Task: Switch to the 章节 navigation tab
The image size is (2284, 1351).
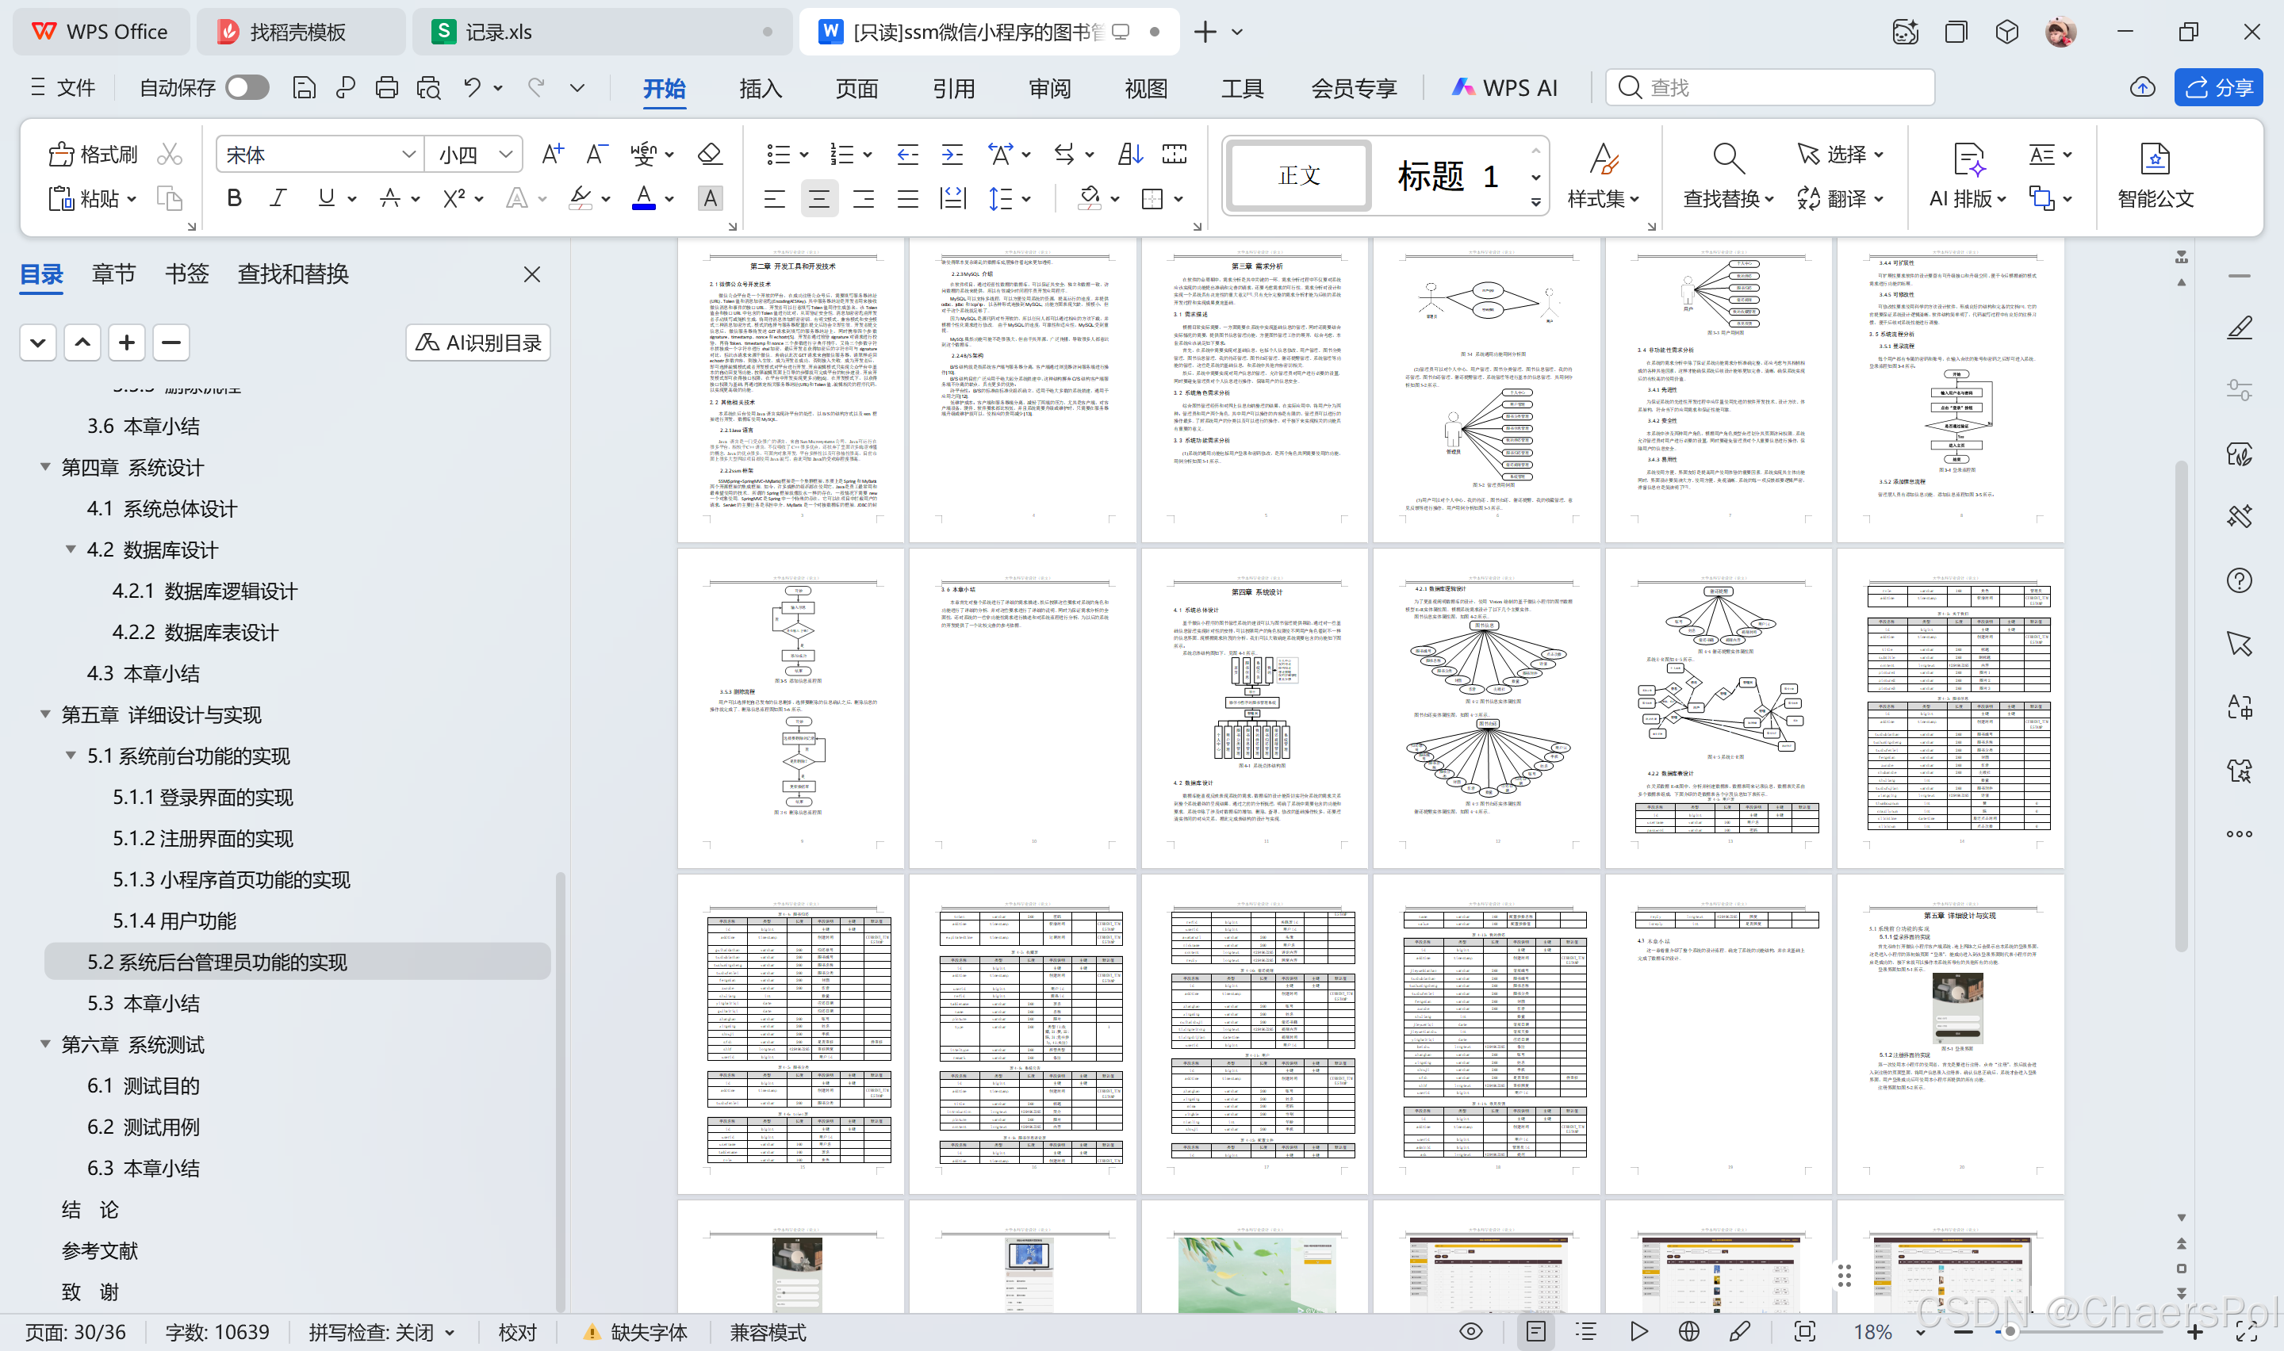Action: 113,274
